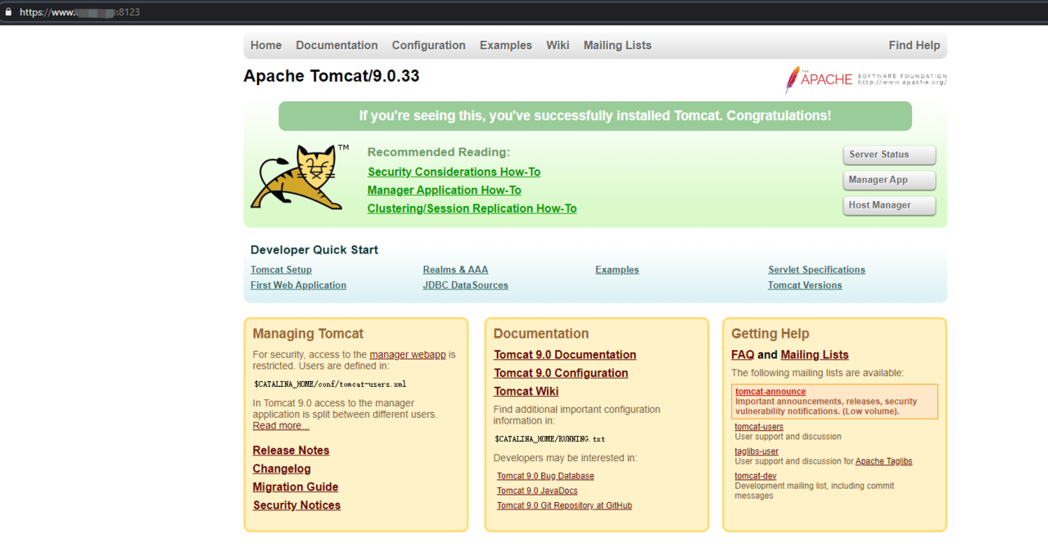Click the Managing Tomcat heading
Screen dimensions: 1048x552
(x=308, y=334)
